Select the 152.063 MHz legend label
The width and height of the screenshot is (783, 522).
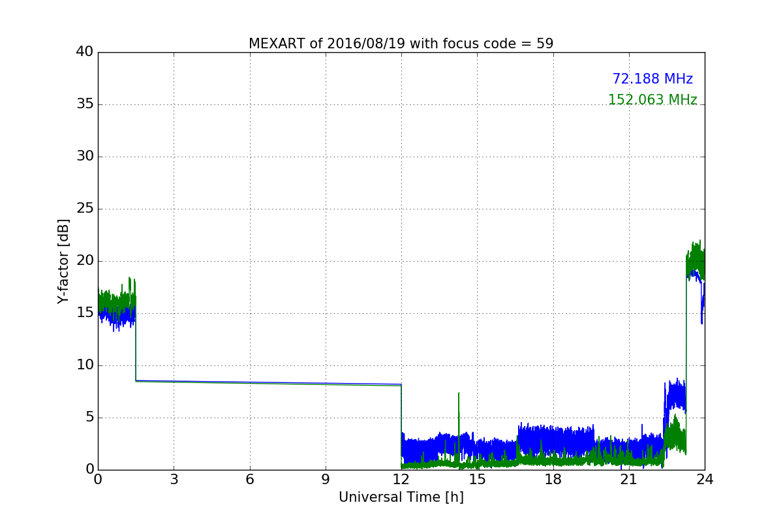point(652,100)
